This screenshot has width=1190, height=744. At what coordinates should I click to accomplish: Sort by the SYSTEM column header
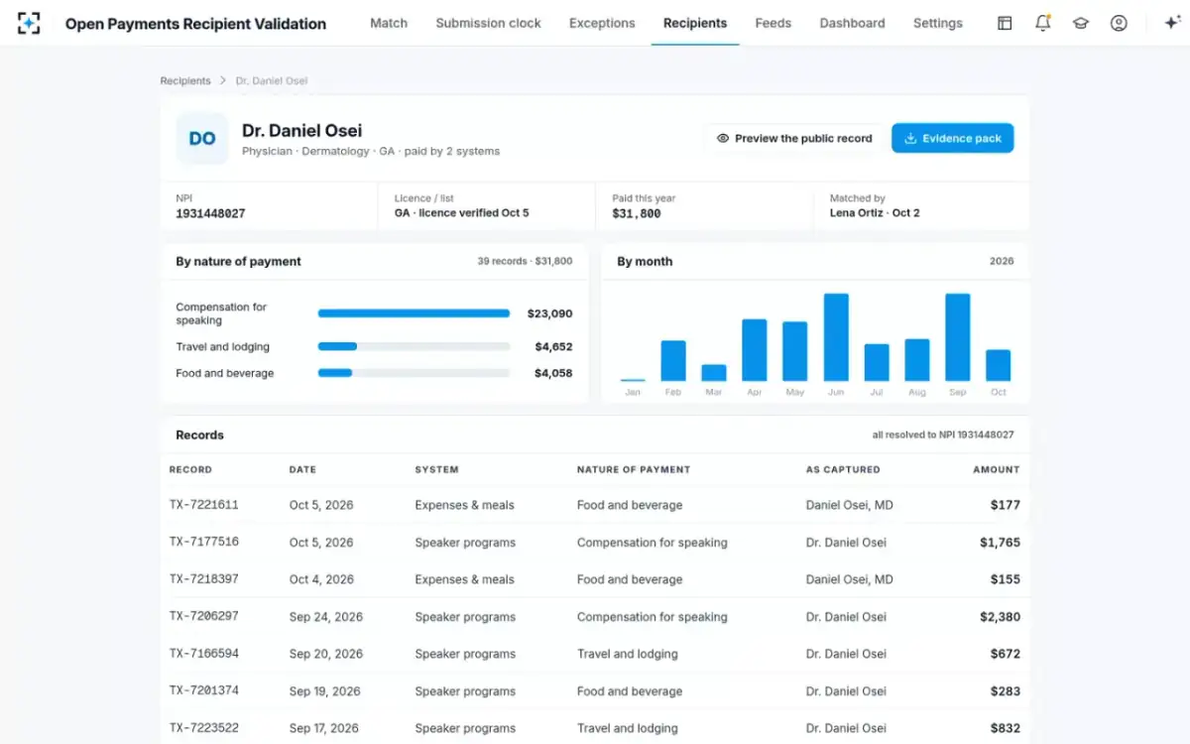[x=436, y=469]
